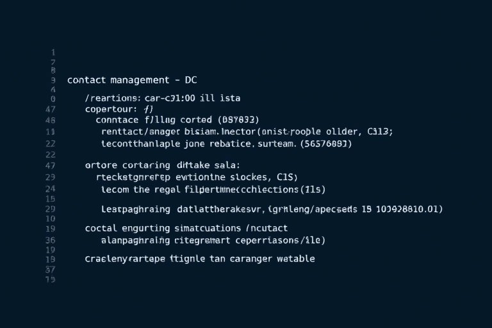Click the line ending with "(5657680)"

coord(227,144)
